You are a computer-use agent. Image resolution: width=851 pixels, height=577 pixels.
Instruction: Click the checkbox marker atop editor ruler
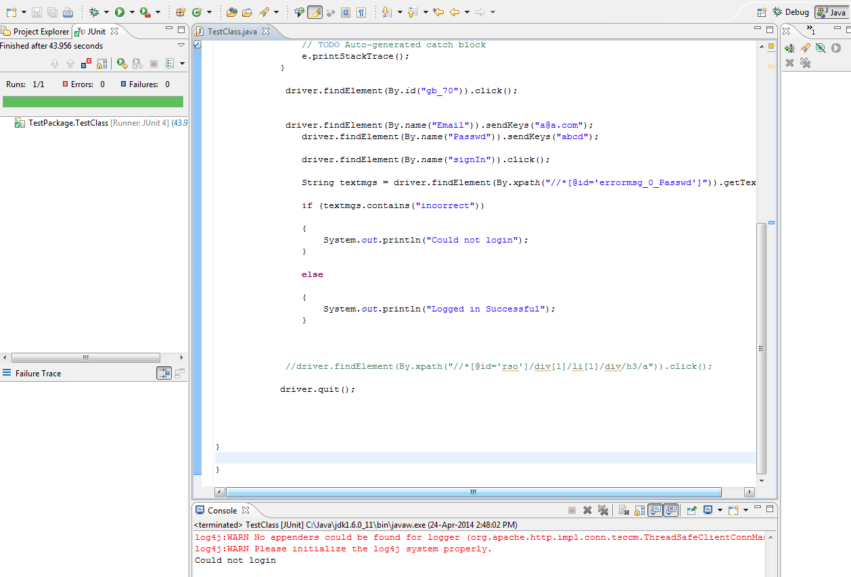coord(197,45)
